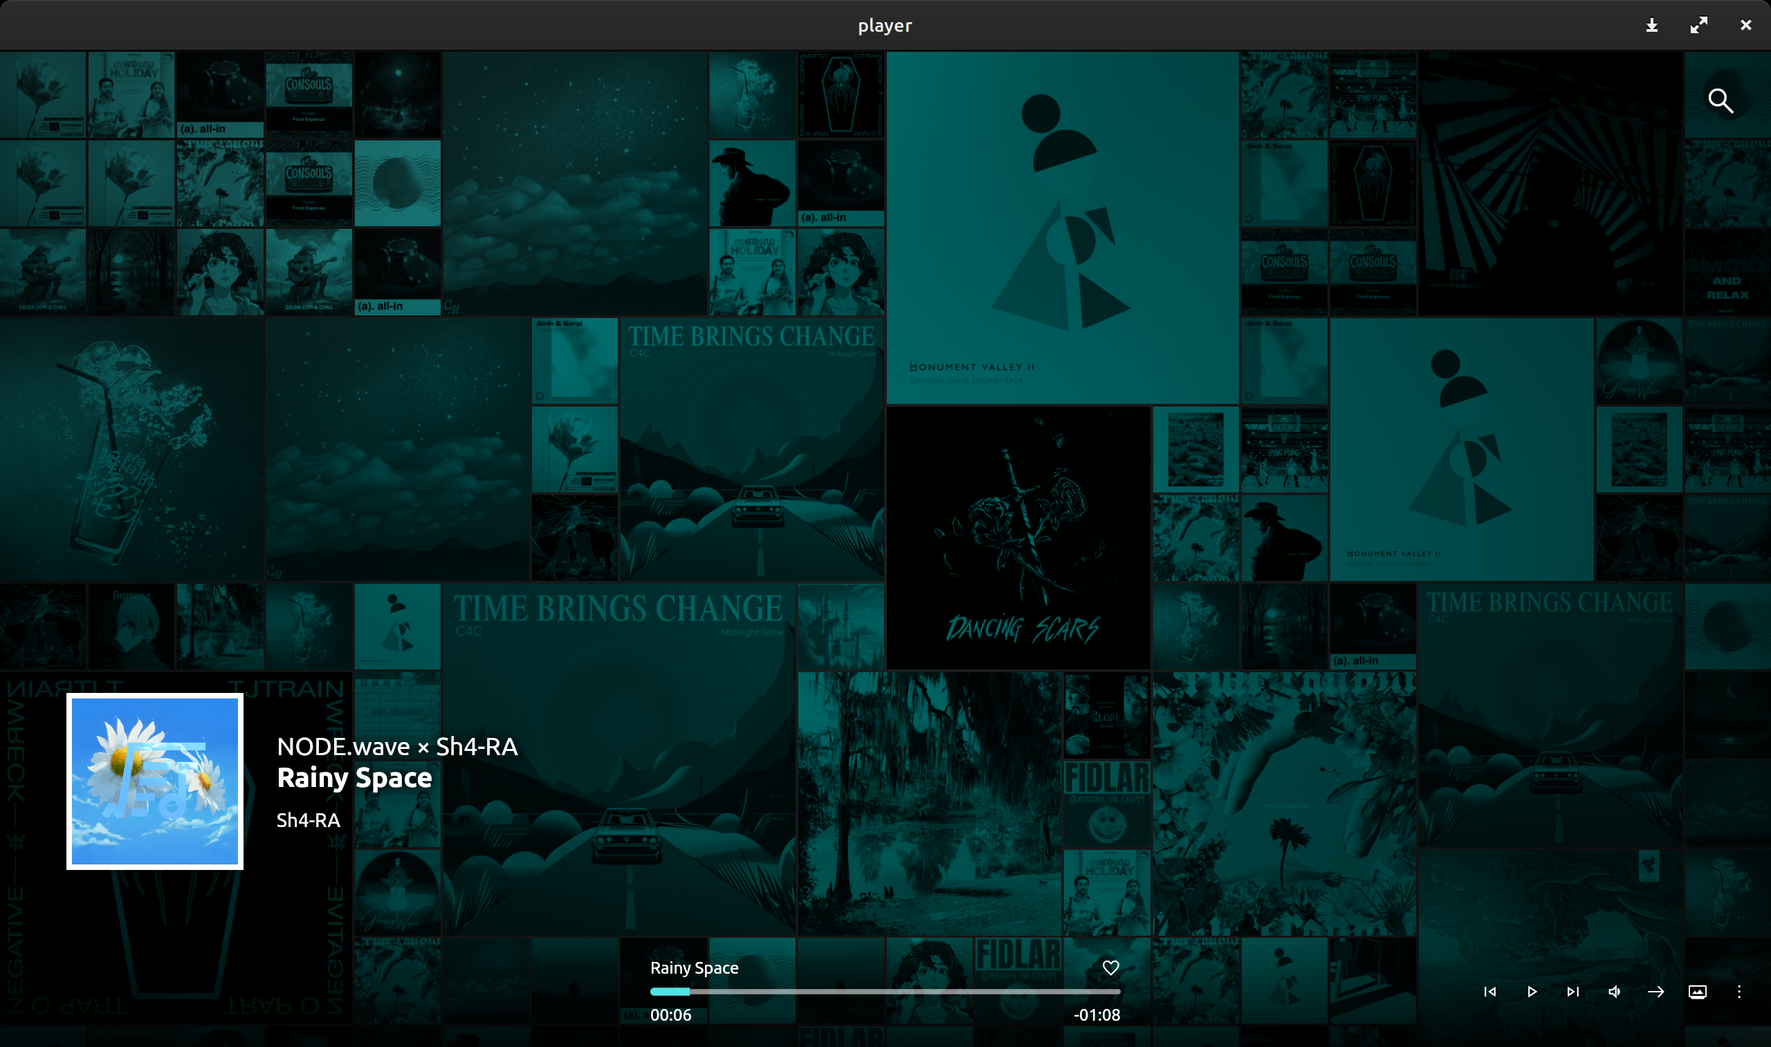
Task: Click the Rainy Space album cover thumbnail
Action: click(x=154, y=781)
